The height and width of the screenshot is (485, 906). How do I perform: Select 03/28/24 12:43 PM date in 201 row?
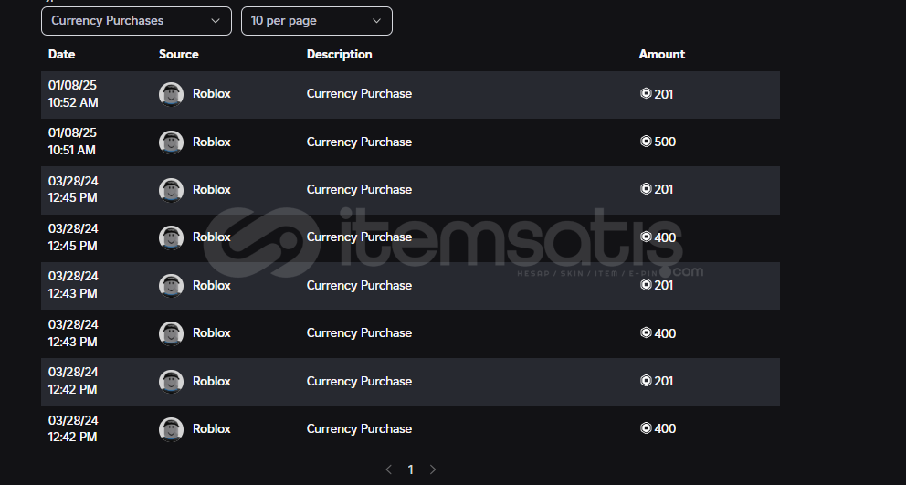[73, 285]
